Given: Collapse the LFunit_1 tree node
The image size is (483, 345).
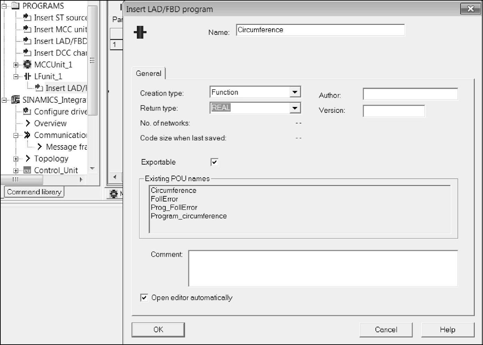Looking at the screenshot, I should [x=16, y=77].
